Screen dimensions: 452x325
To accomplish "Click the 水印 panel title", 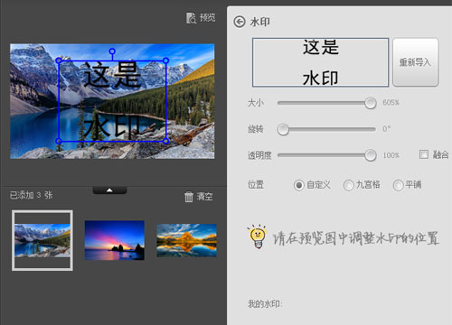I will point(259,22).
